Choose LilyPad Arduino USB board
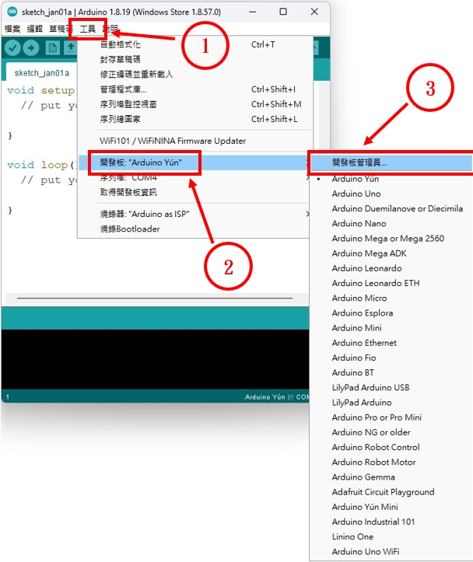 (x=391, y=388)
